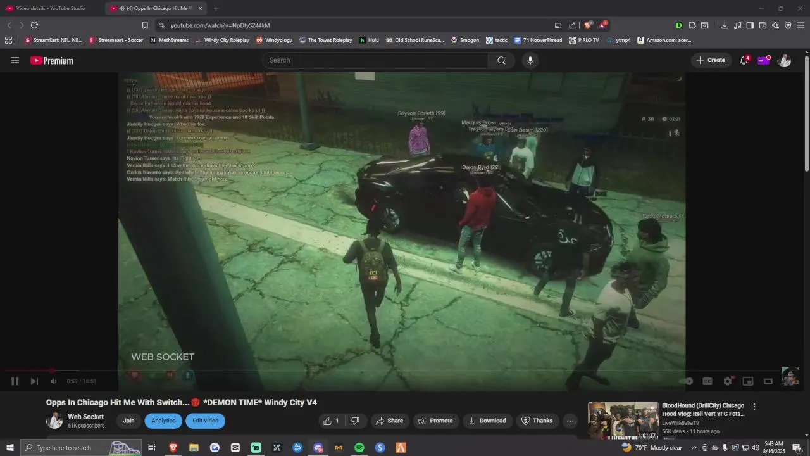This screenshot has height=456, width=810.
Task: Open Windows Start menu
Action: (x=9, y=448)
